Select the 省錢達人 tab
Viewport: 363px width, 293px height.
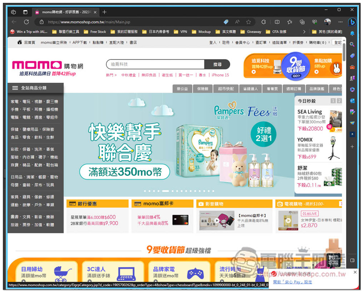[x=250, y=89]
